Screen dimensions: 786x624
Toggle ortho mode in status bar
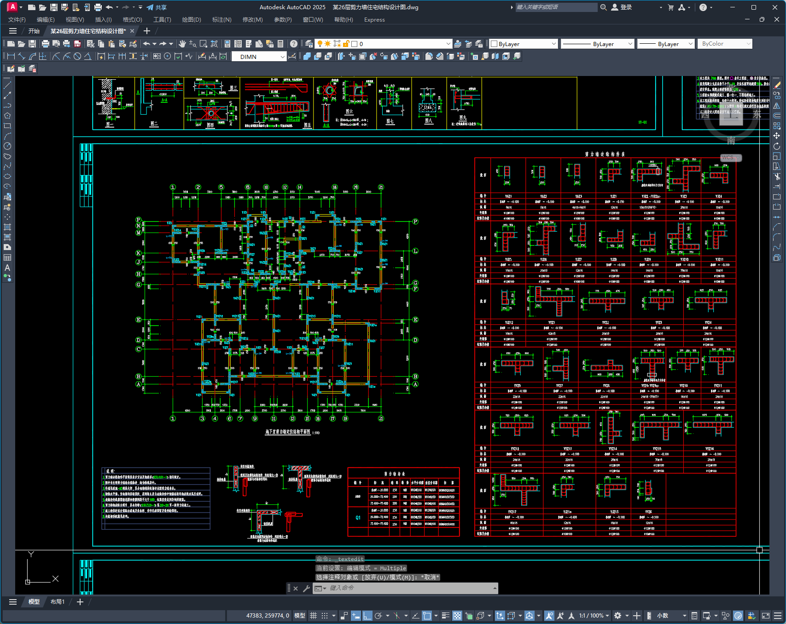[367, 615]
